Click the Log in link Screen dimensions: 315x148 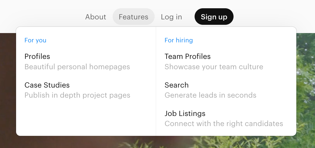[171, 17]
